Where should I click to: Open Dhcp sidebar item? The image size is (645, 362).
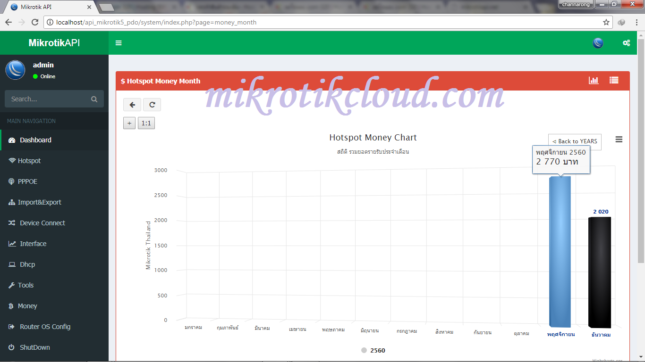pyautogui.click(x=54, y=264)
